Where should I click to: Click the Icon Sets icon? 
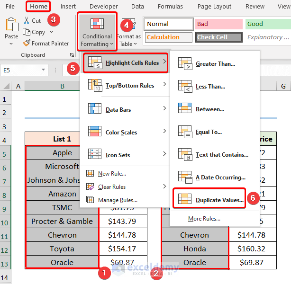pyautogui.click(x=95, y=154)
